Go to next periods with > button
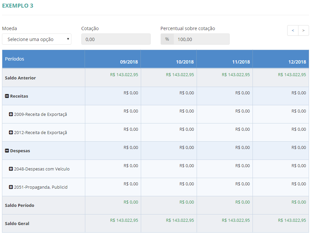This screenshot has height=235, width=312. (x=303, y=30)
